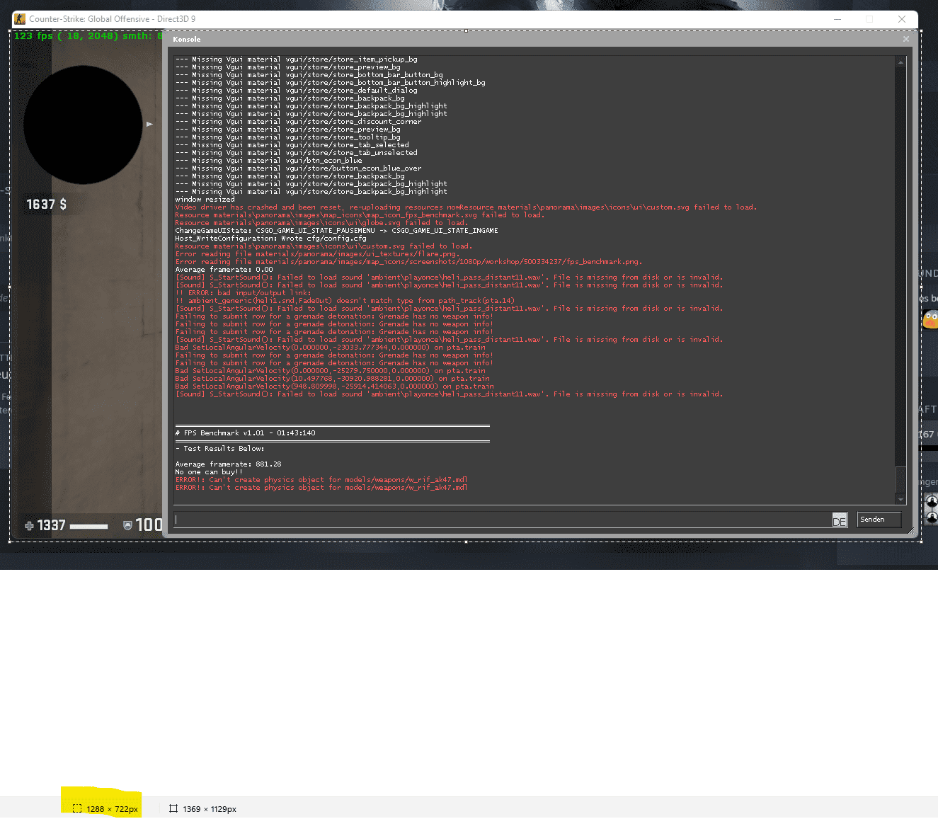Click the green fps counter text
938x819 pixels.
coord(88,35)
